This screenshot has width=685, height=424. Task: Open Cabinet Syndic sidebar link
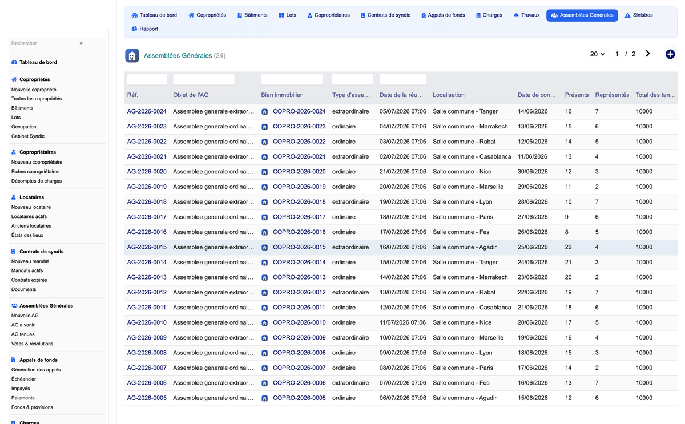coord(28,136)
